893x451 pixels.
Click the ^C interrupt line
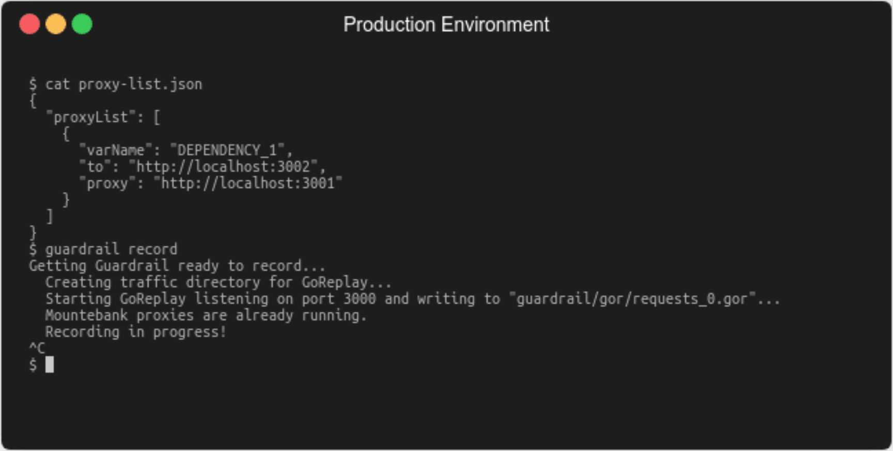coord(37,348)
